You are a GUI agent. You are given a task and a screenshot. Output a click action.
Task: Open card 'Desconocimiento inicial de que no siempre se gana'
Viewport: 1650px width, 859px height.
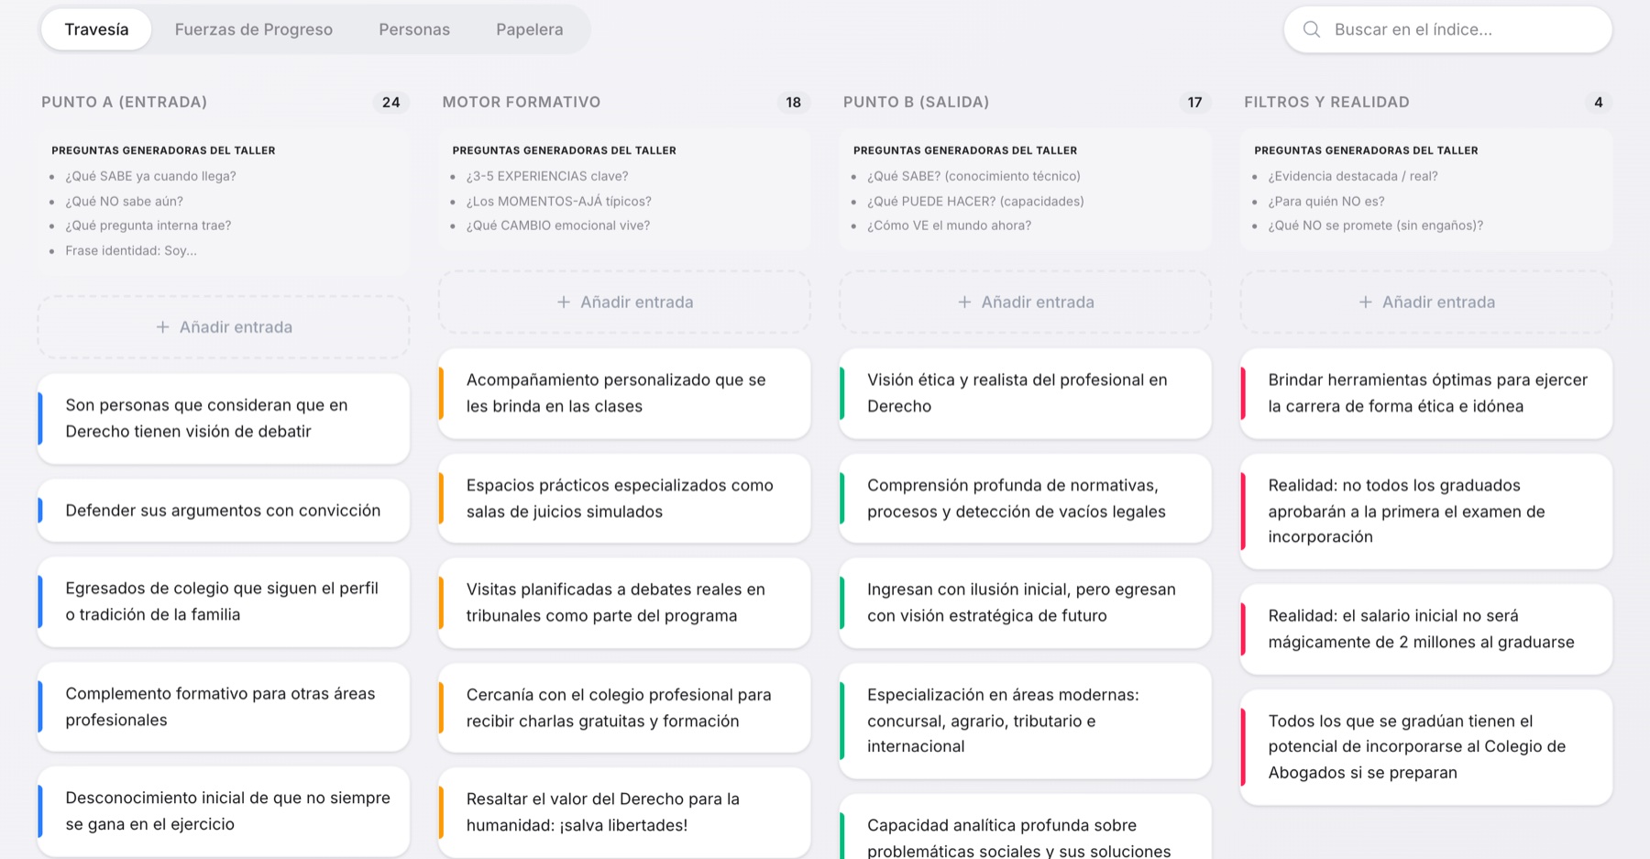224,811
